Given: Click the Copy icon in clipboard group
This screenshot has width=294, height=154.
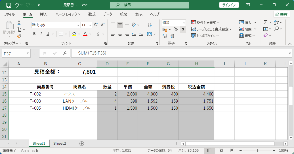Looking at the screenshot, I should (x=19, y=29).
